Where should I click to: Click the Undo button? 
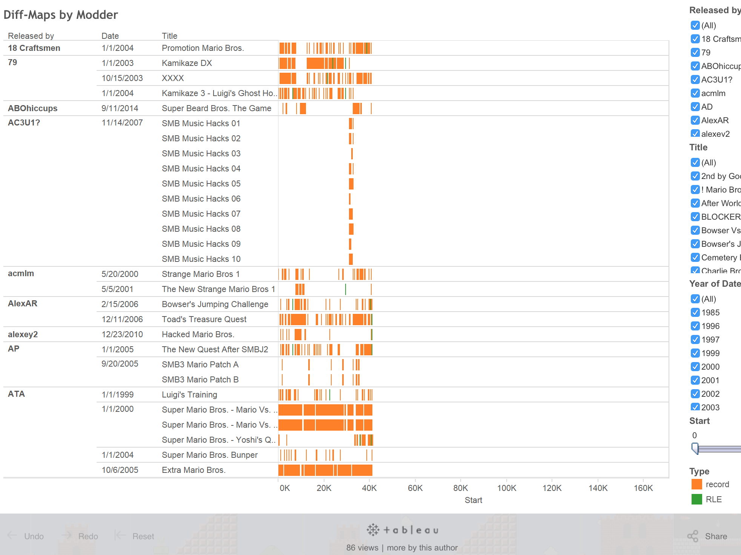click(x=25, y=536)
